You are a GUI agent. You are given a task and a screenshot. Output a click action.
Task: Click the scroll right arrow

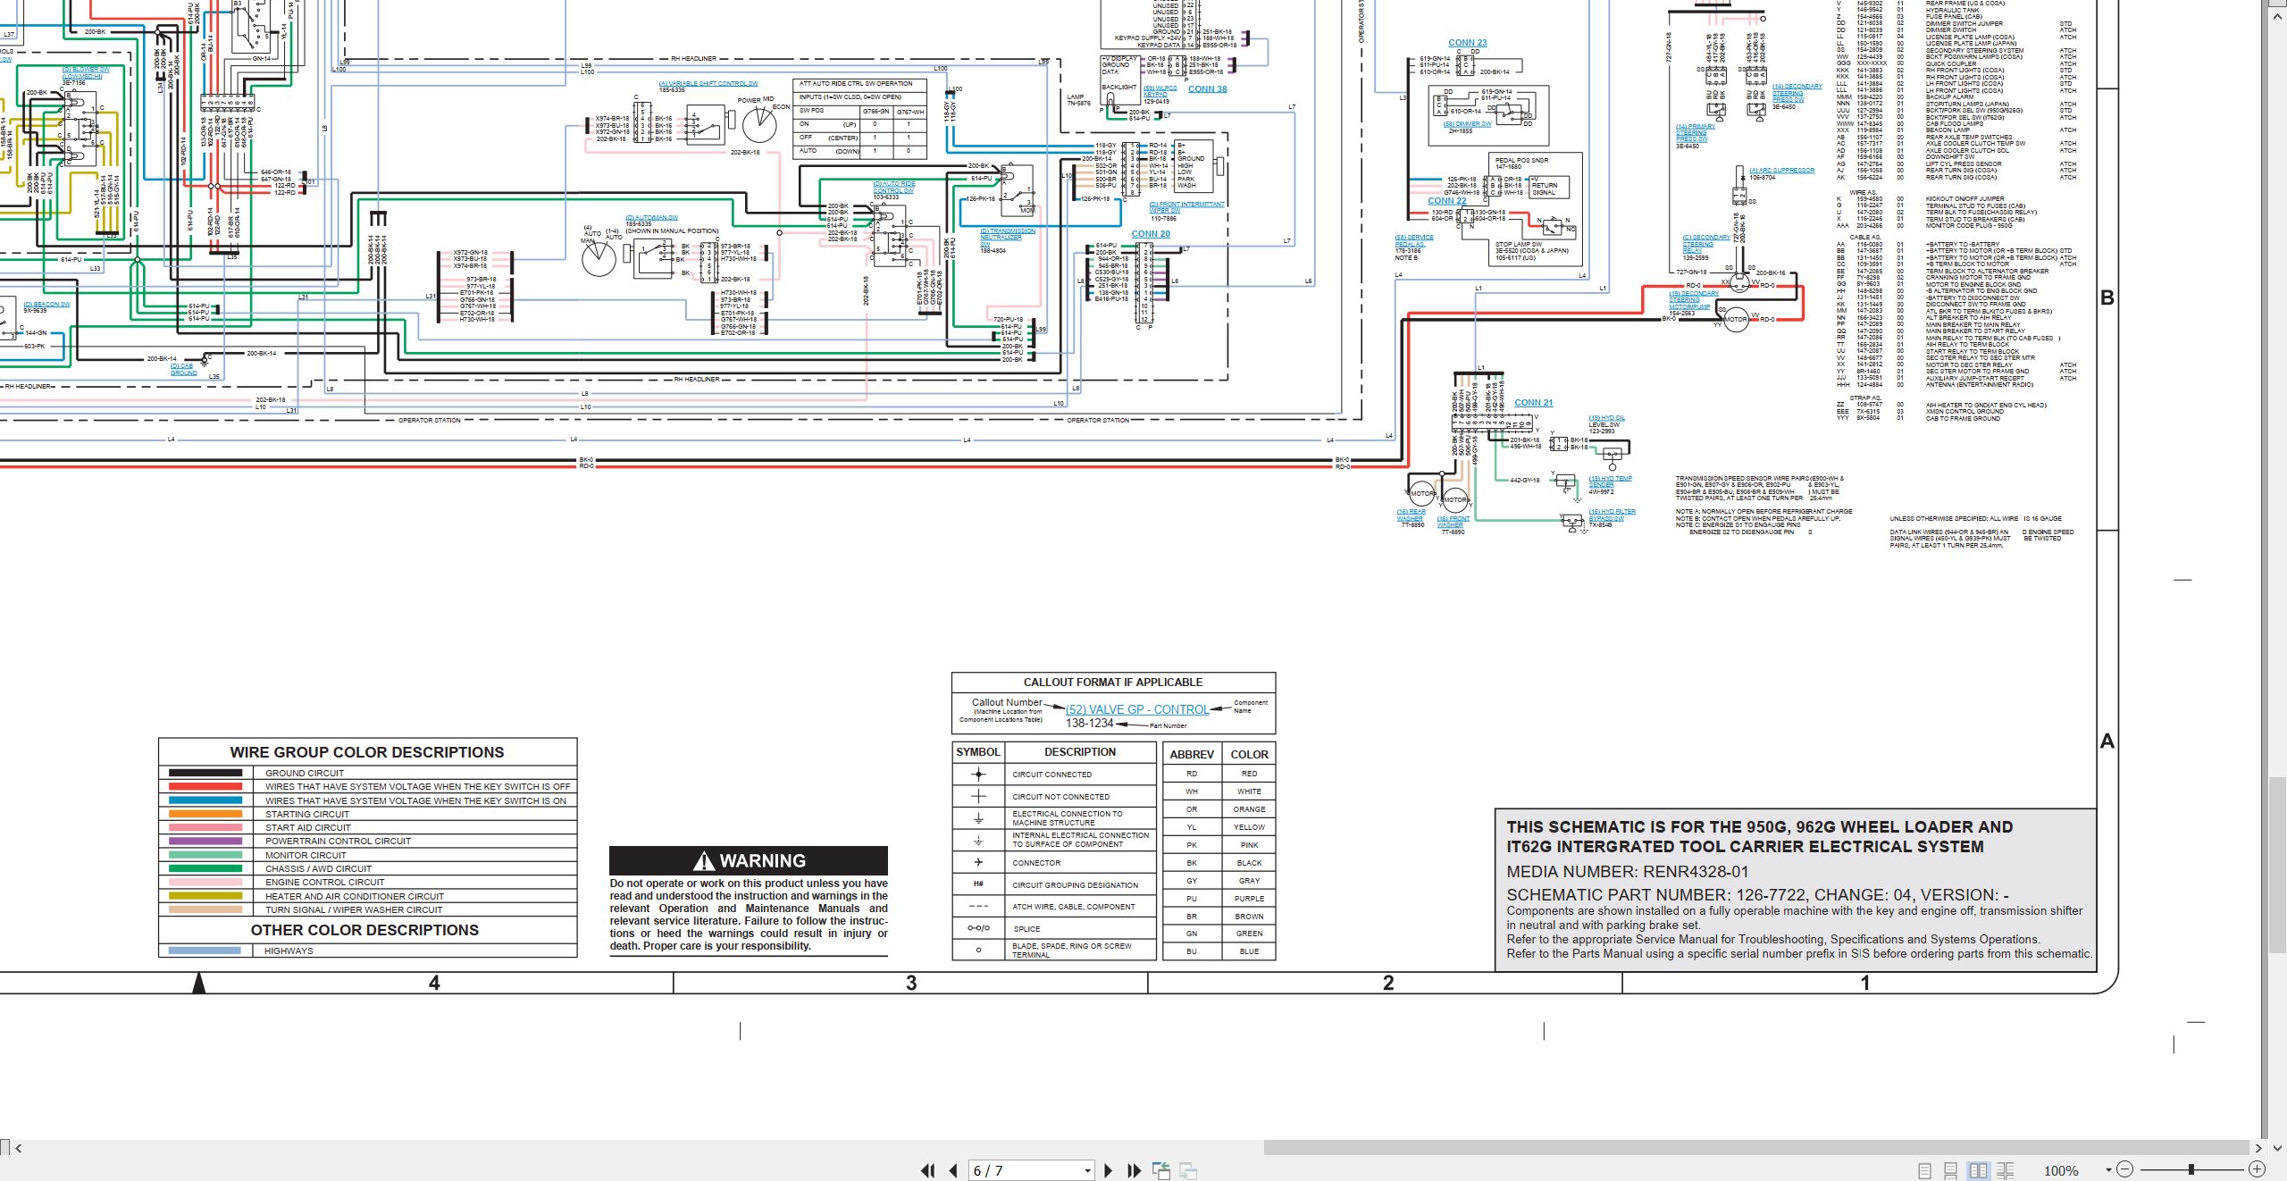click(x=2258, y=1148)
